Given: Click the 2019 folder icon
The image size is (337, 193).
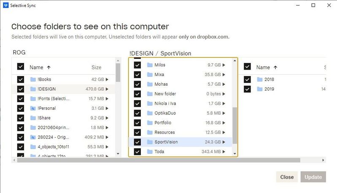Looking at the screenshot, I should click(x=260, y=89).
